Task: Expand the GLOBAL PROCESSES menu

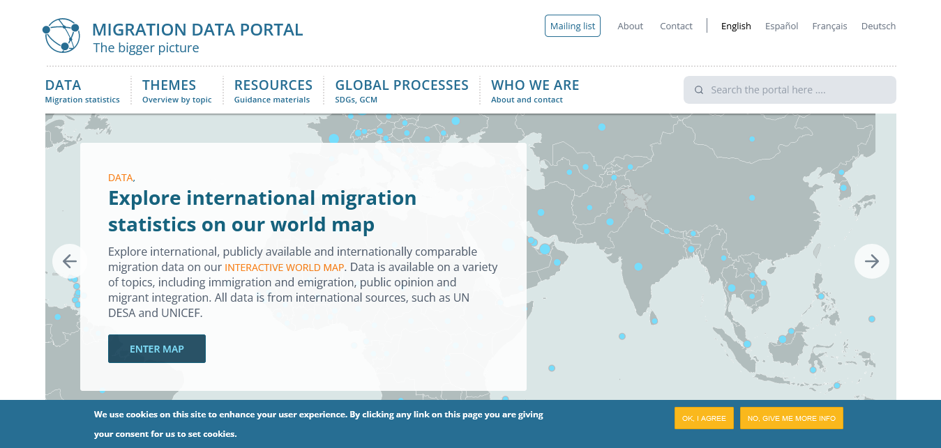Action: [x=401, y=91]
